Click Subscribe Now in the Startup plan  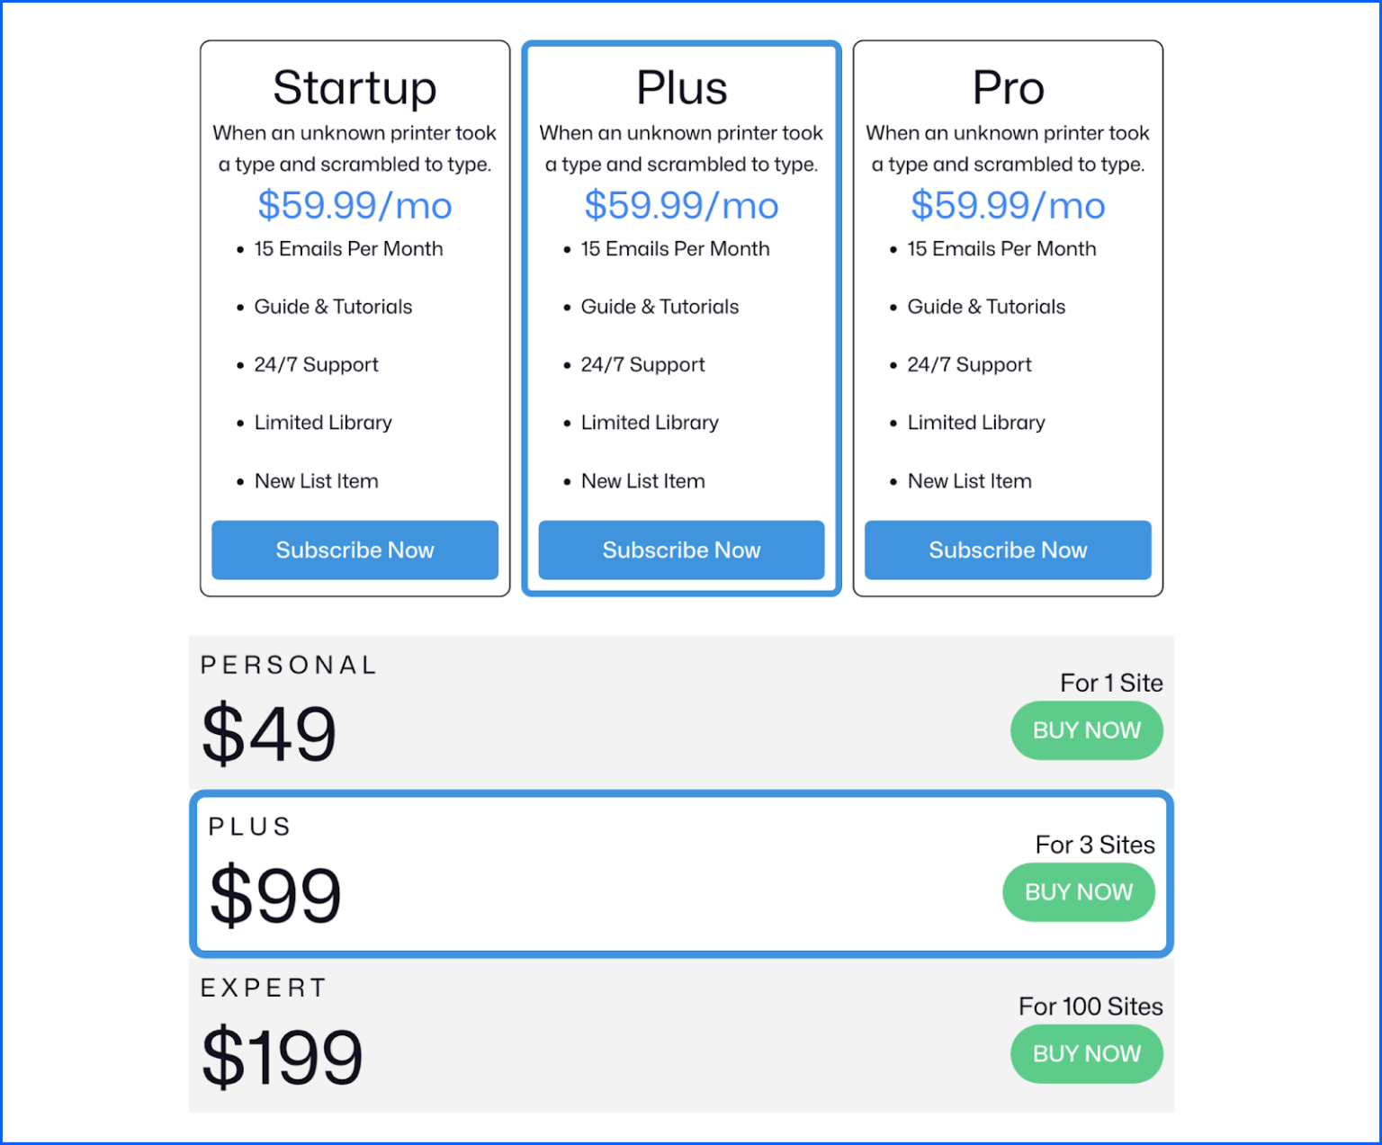[x=354, y=550]
